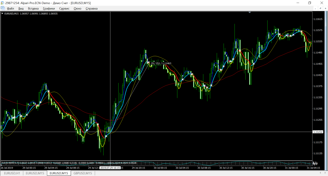328x176 pixels.
Task: Click the 1.11615 price scale label
Action: 318,19
